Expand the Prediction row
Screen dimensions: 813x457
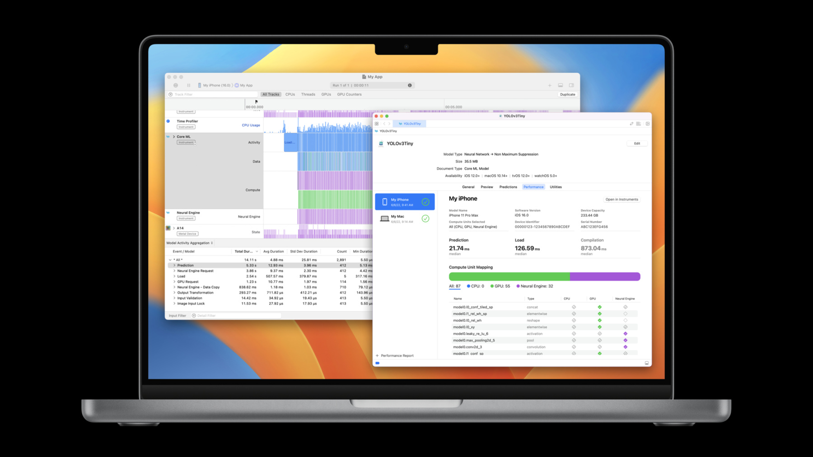click(x=174, y=266)
